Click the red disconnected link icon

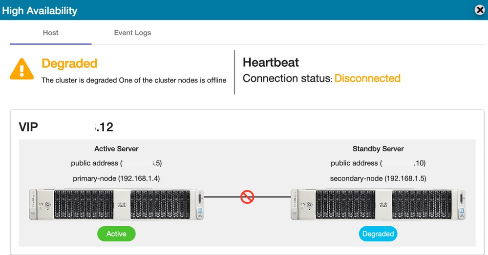pyautogui.click(x=247, y=197)
